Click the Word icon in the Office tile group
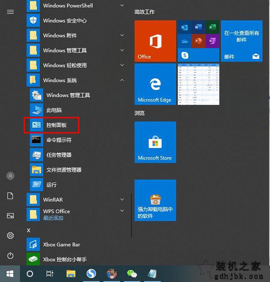270x282 pixels. point(198,27)
